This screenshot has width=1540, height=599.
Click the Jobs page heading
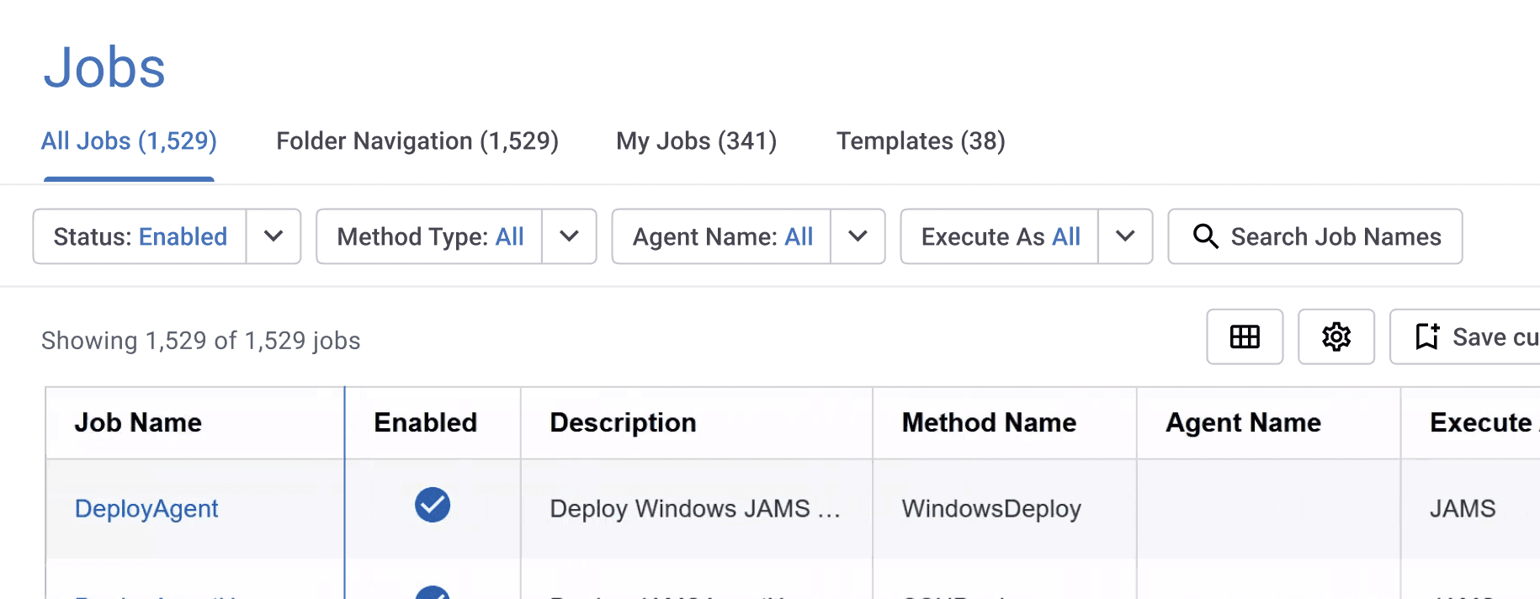tap(104, 67)
